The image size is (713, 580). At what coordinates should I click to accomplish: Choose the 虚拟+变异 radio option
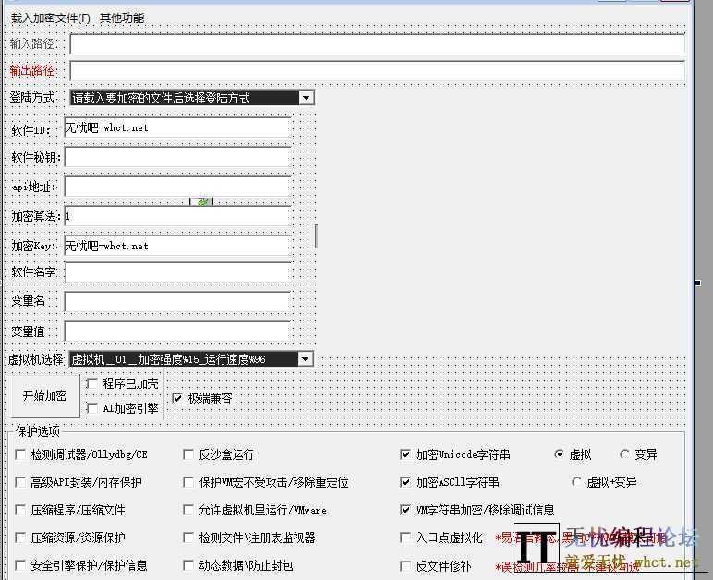point(577,482)
